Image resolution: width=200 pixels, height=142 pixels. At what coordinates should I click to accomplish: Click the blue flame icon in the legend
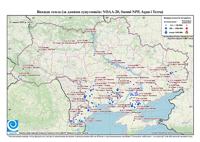tap(166, 32)
